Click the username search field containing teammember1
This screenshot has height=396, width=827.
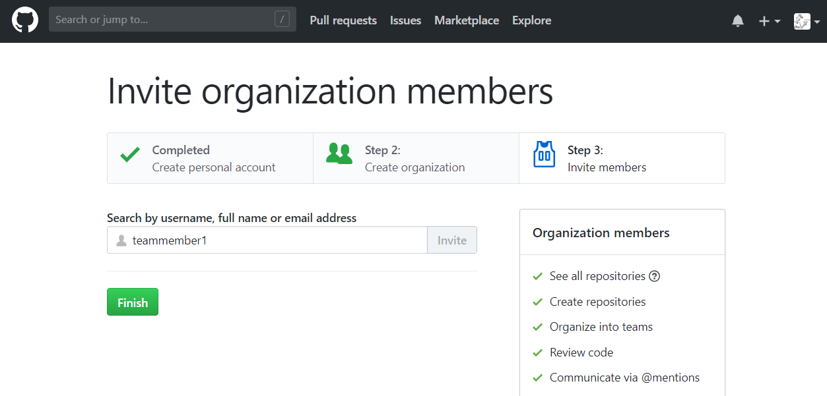pyautogui.click(x=267, y=240)
